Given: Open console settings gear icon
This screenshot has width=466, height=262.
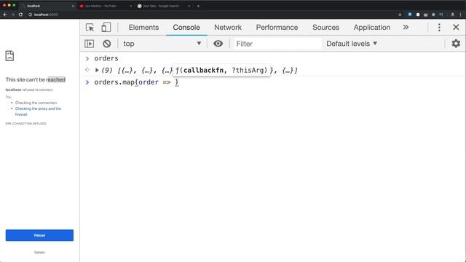Looking at the screenshot, I should coord(456,44).
